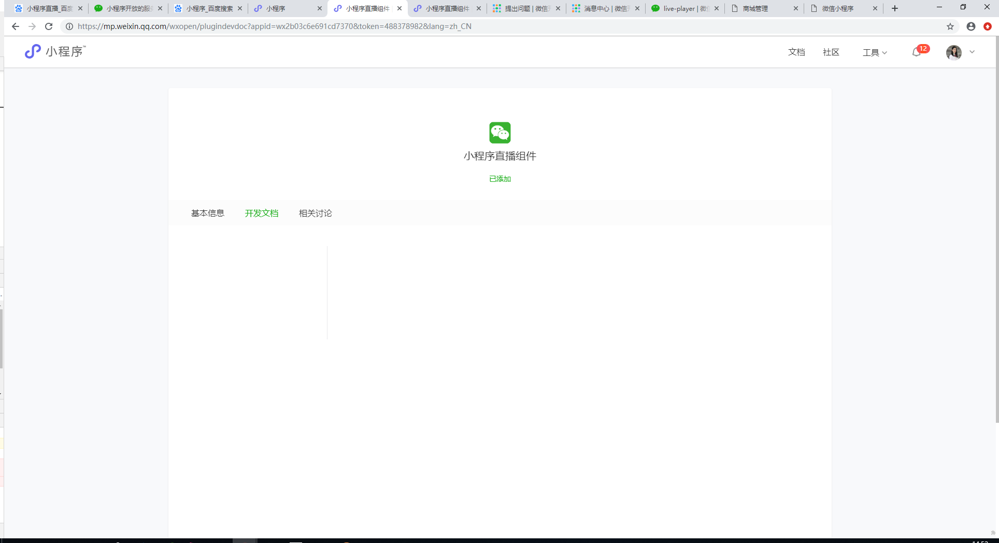This screenshot has width=999, height=543.
Task: Select the 开发文档 tab
Action: (x=262, y=213)
